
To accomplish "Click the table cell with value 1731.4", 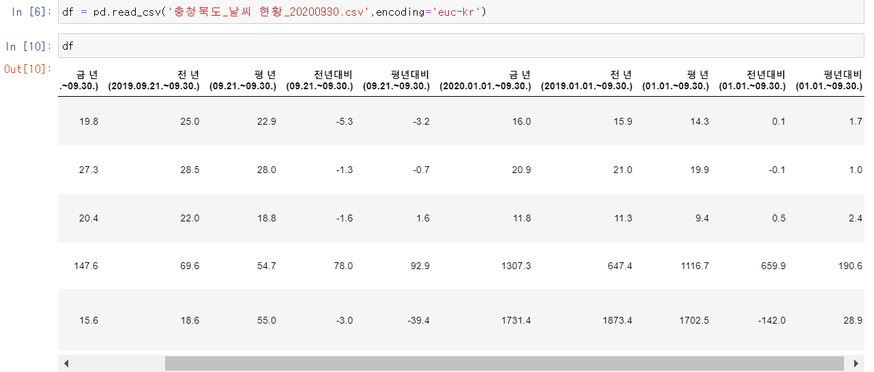I will (515, 320).
